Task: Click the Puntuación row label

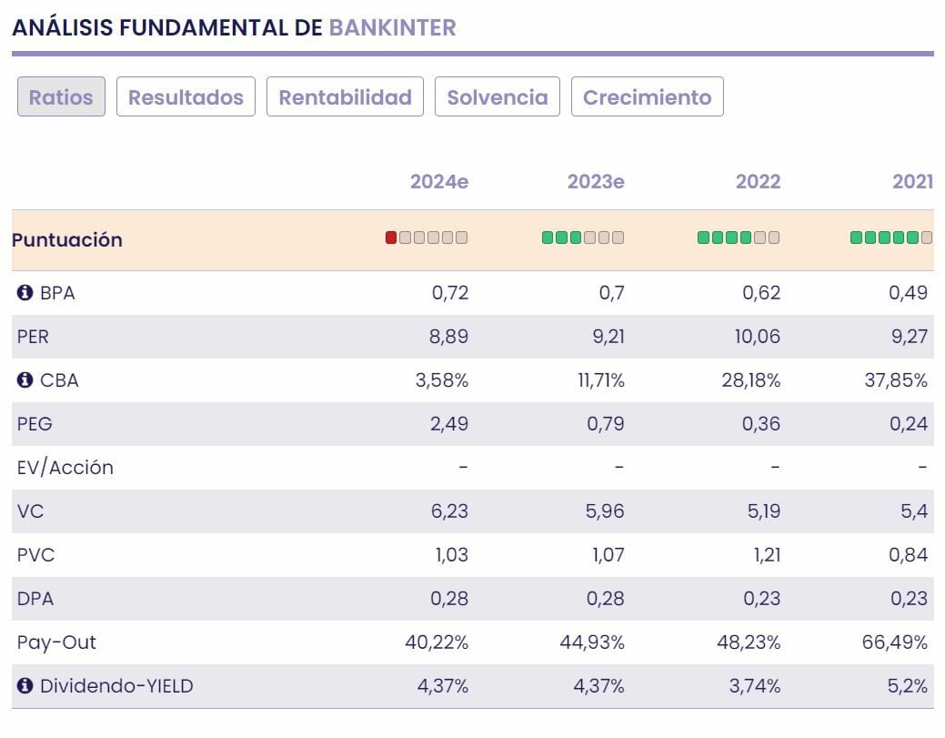Action: [x=67, y=240]
